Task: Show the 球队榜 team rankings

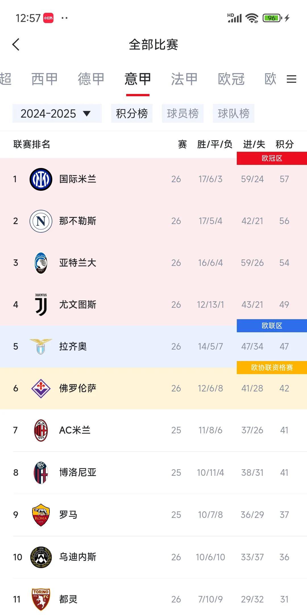Action: 234,113
